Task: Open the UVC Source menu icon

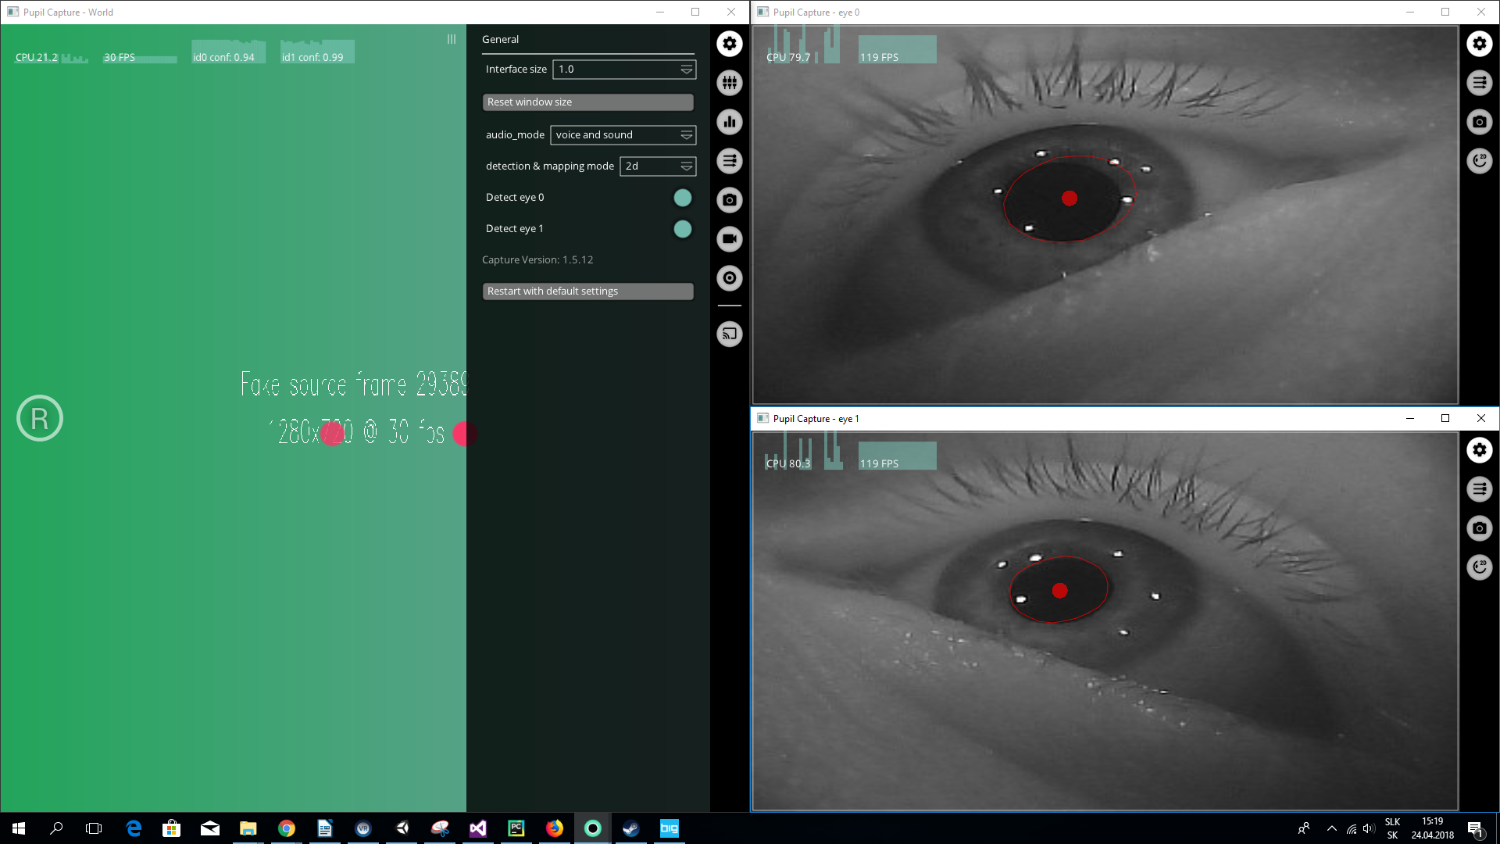Action: pyautogui.click(x=729, y=161)
